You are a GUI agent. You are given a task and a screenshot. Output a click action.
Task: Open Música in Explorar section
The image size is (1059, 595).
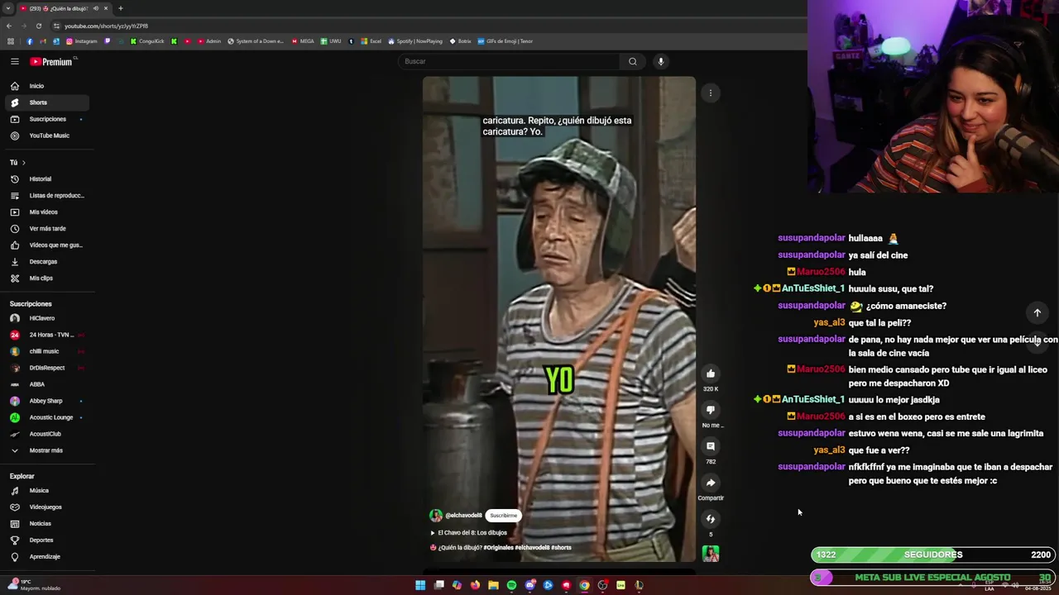click(x=46, y=490)
